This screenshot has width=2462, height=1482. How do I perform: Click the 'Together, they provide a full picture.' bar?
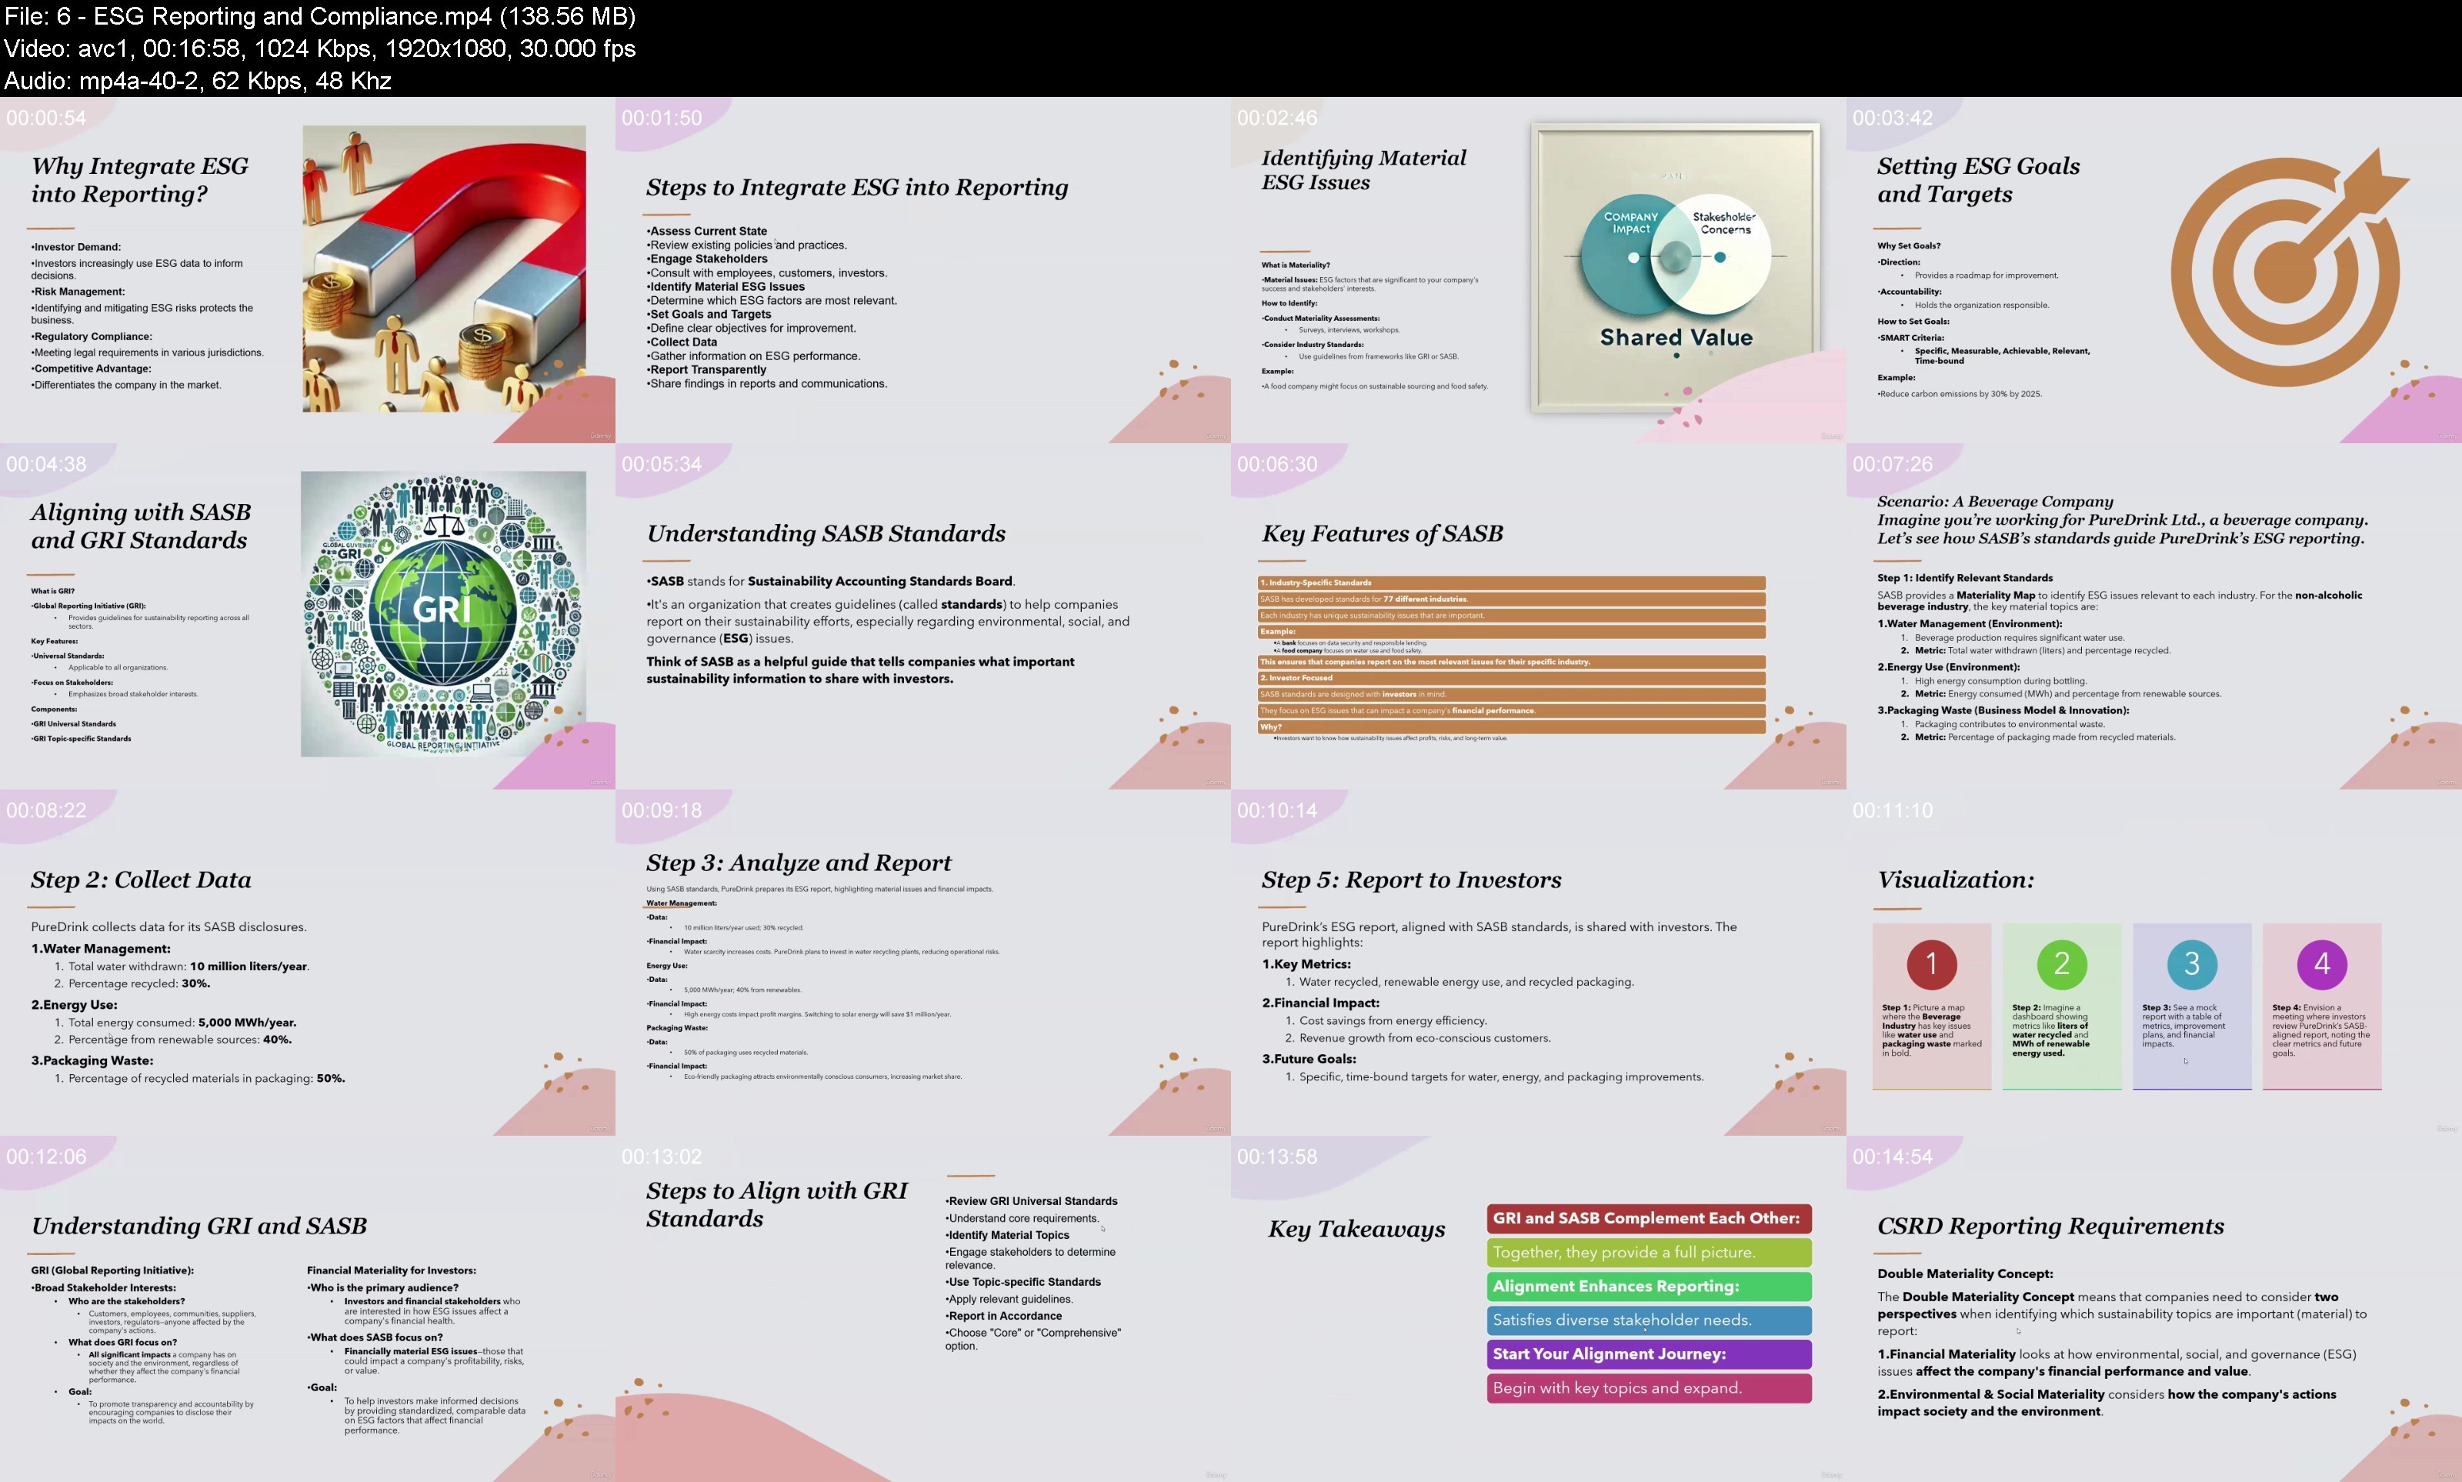pos(1650,1252)
